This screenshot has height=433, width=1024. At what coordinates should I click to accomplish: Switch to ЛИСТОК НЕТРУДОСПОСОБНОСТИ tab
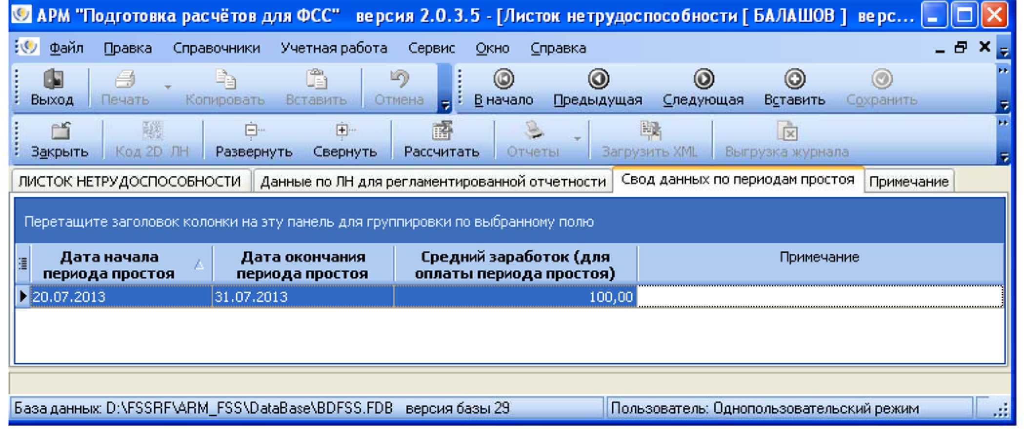(x=130, y=181)
